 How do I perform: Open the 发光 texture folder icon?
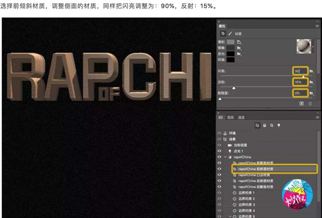[x=239, y=54]
